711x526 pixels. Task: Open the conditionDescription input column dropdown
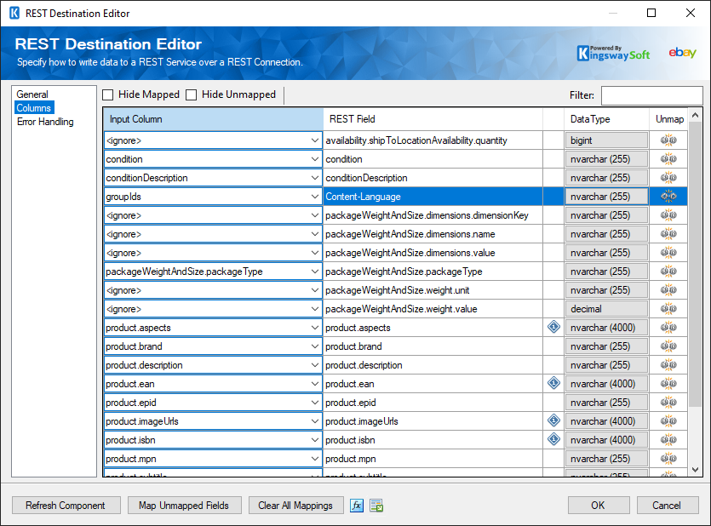315,178
